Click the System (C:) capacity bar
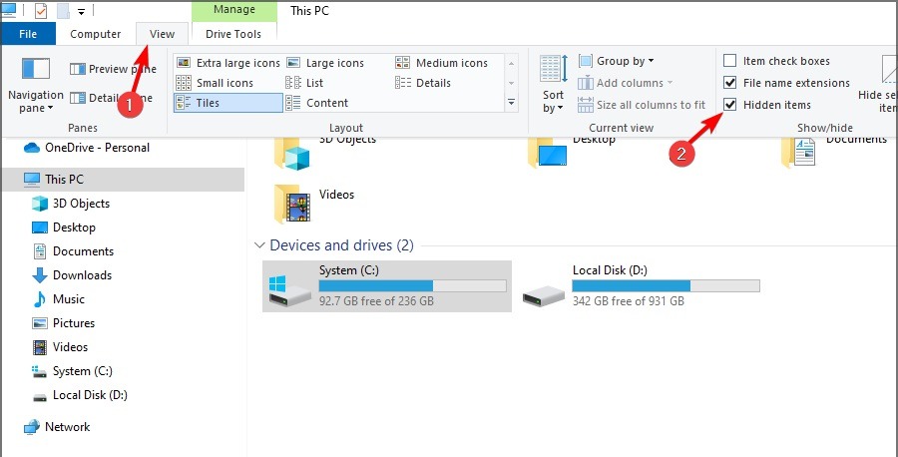This screenshot has height=457, width=898. pos(412,285)
